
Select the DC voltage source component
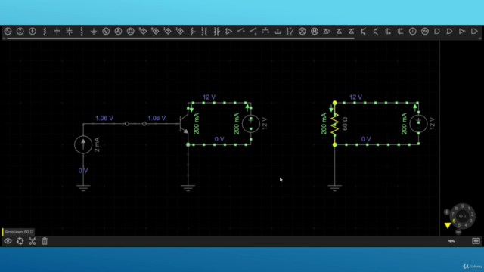pos(20,32)
